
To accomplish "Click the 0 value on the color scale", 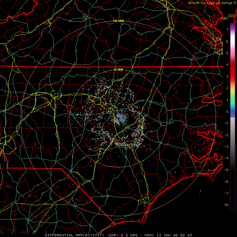I will click(227, 112).
